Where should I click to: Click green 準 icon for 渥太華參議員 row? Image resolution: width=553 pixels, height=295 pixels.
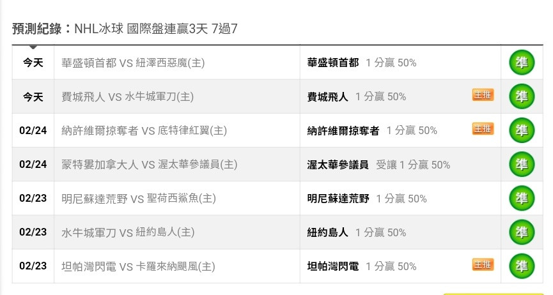(522, 164)
